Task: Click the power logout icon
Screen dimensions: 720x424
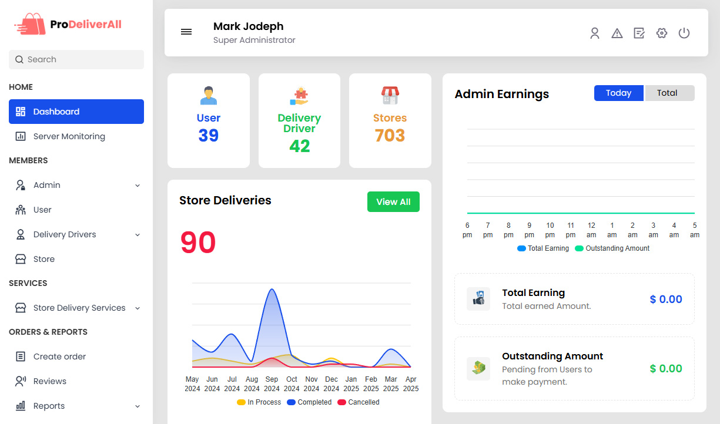Action: click(684, 33)
